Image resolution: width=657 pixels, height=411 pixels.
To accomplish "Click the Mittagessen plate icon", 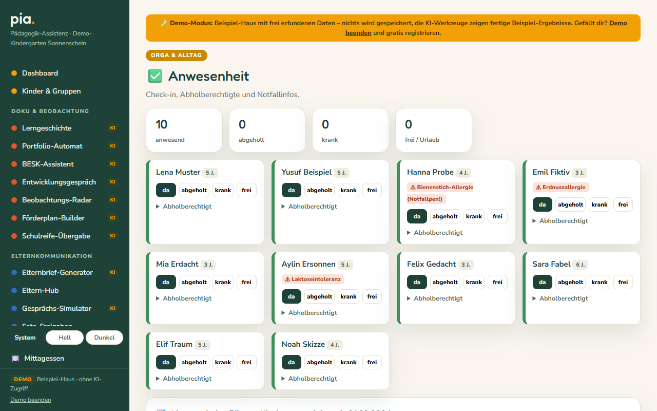I will [15, 358].
